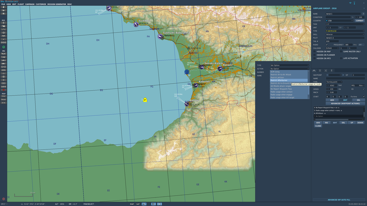Click the Draw tool in MAP section
Image resolution: width=367 pixels, height=206 pixels.
[3, 99]
